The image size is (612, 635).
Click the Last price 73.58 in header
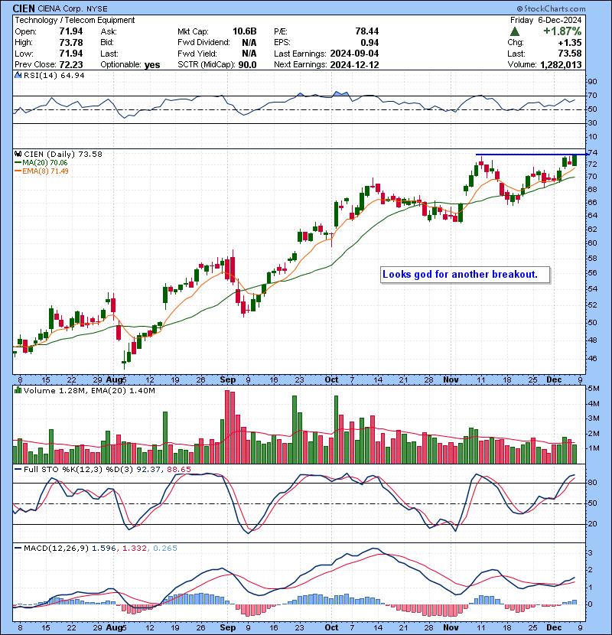click(569, 54)
